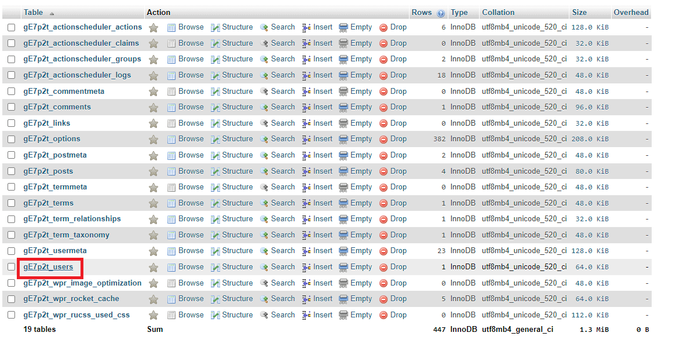
Task: Tick checkbox for gE7p2t_users table
Action: 12,267
